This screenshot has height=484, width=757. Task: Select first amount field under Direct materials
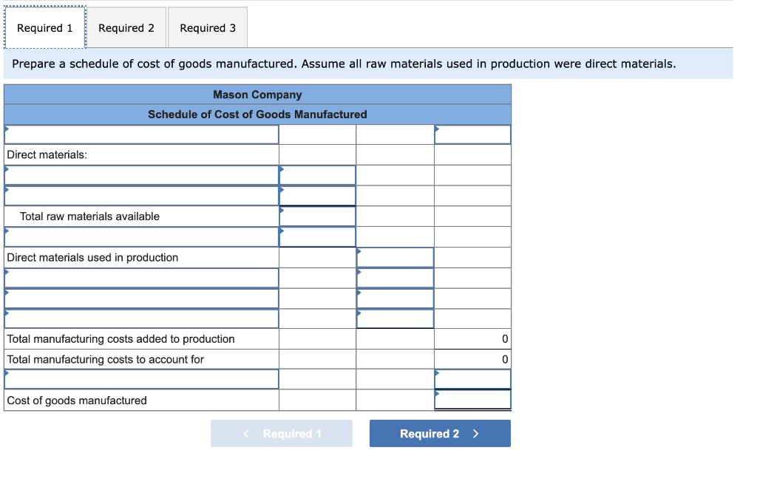(317, 175)
